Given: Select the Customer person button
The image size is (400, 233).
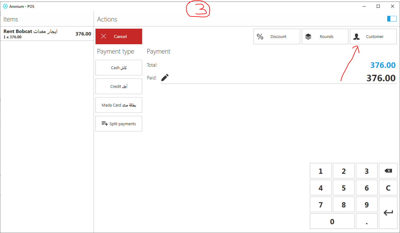Looking at the screenshot, I should click(x=373, y=36).
